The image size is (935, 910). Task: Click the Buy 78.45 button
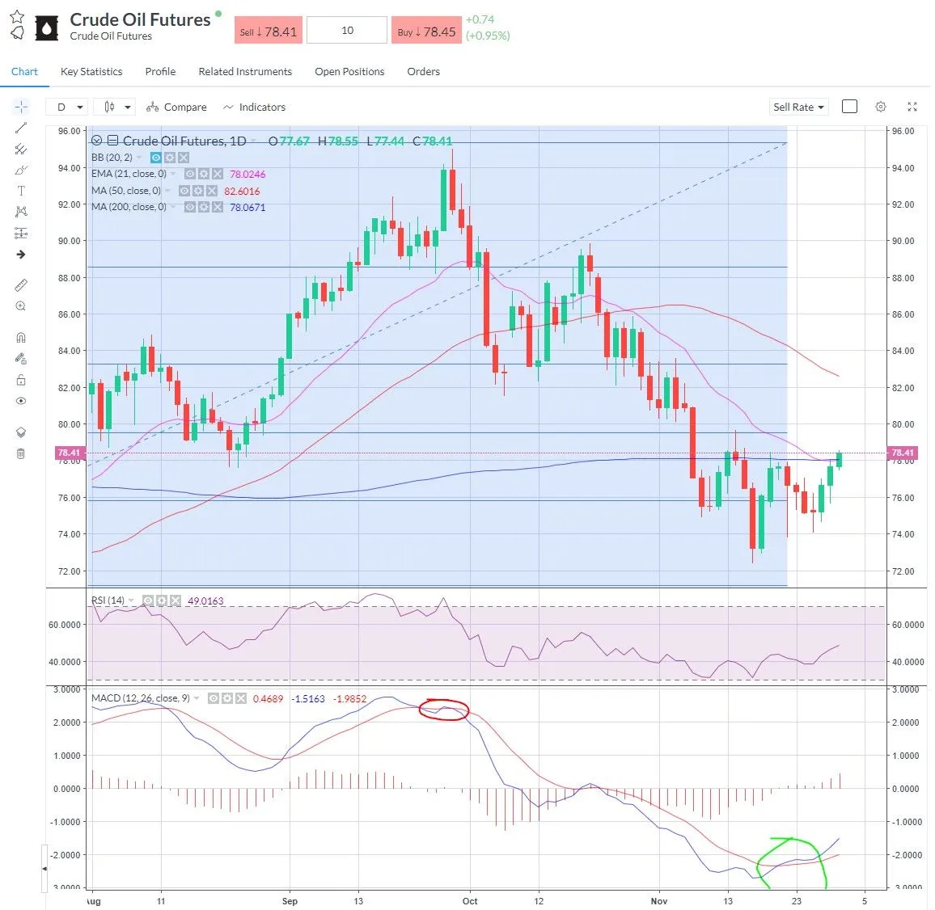[426, 29]
